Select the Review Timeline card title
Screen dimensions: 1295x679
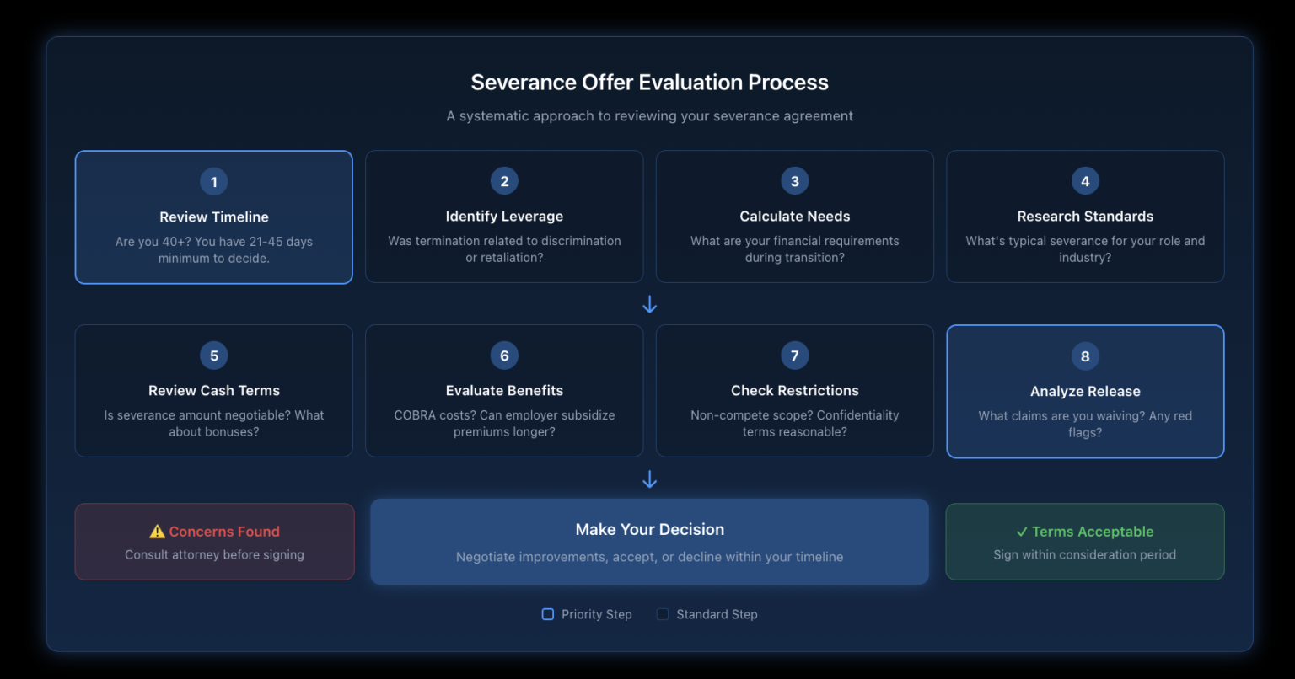tap(214, 217)
